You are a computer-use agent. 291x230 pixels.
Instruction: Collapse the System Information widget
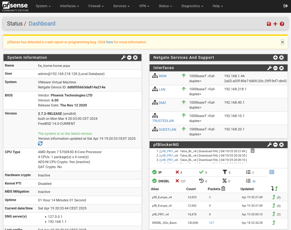coord(129,58)
